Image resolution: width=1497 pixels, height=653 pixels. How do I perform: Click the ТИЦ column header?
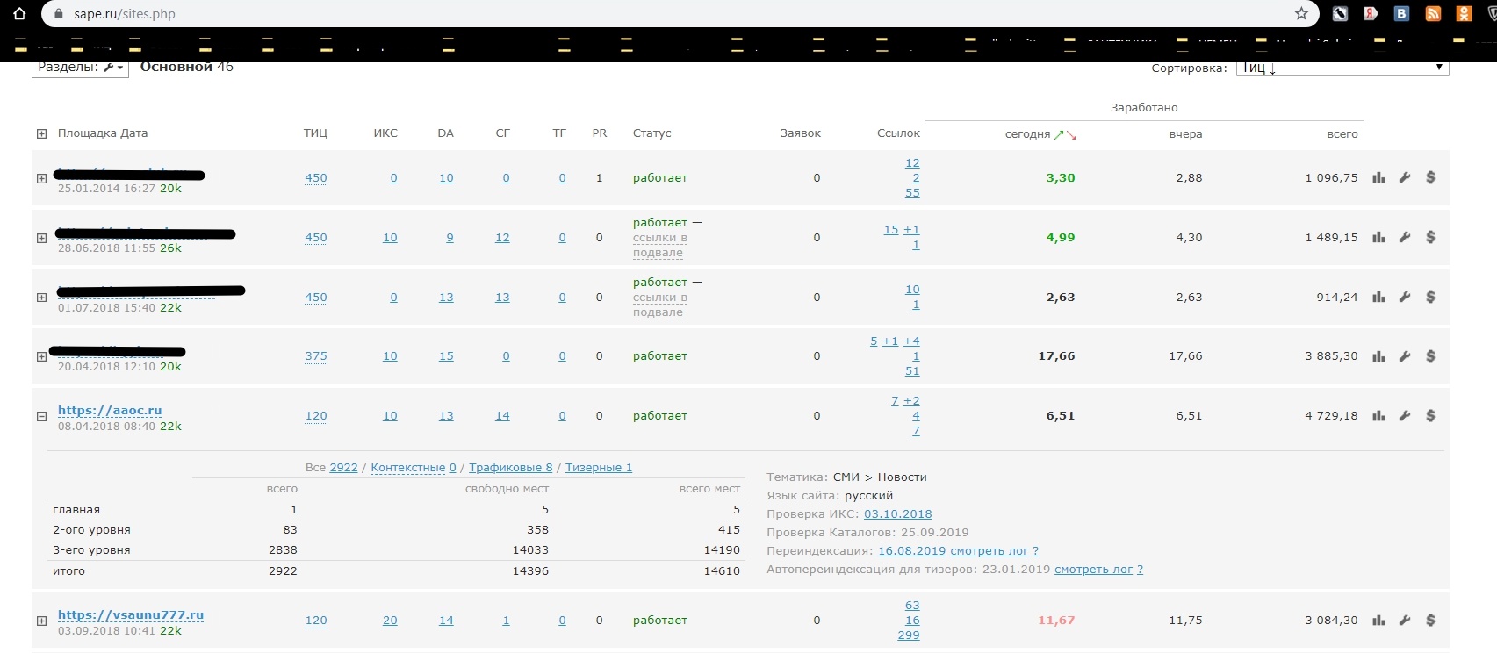(315, 133)
